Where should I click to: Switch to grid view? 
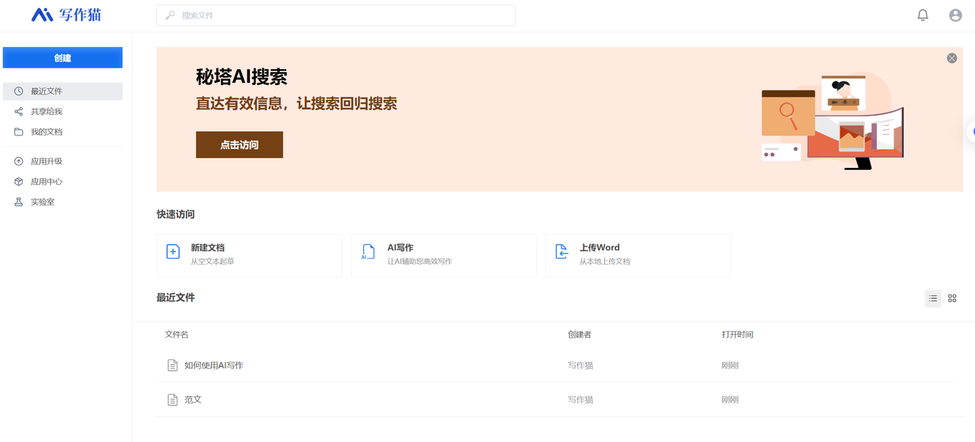tap(952, 299)
